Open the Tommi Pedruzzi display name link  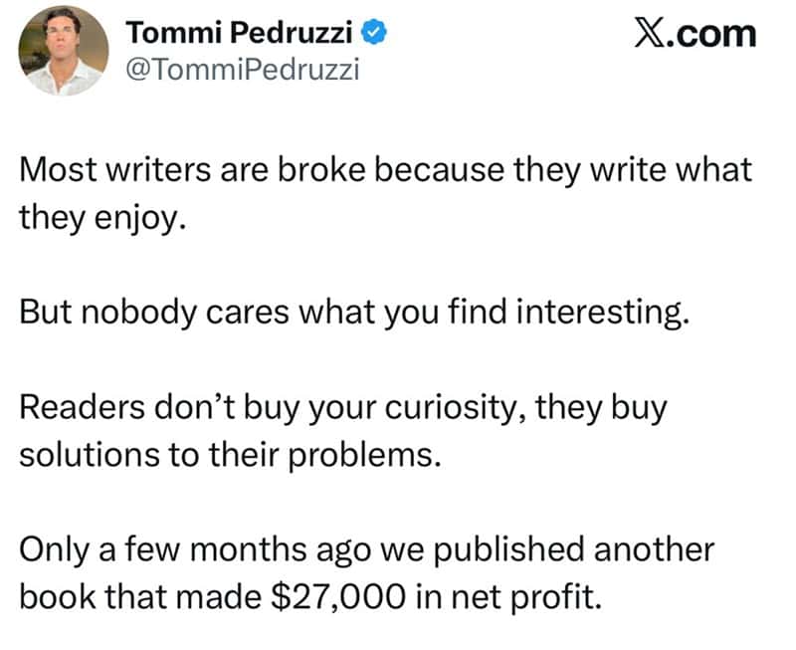pos(239,33)
